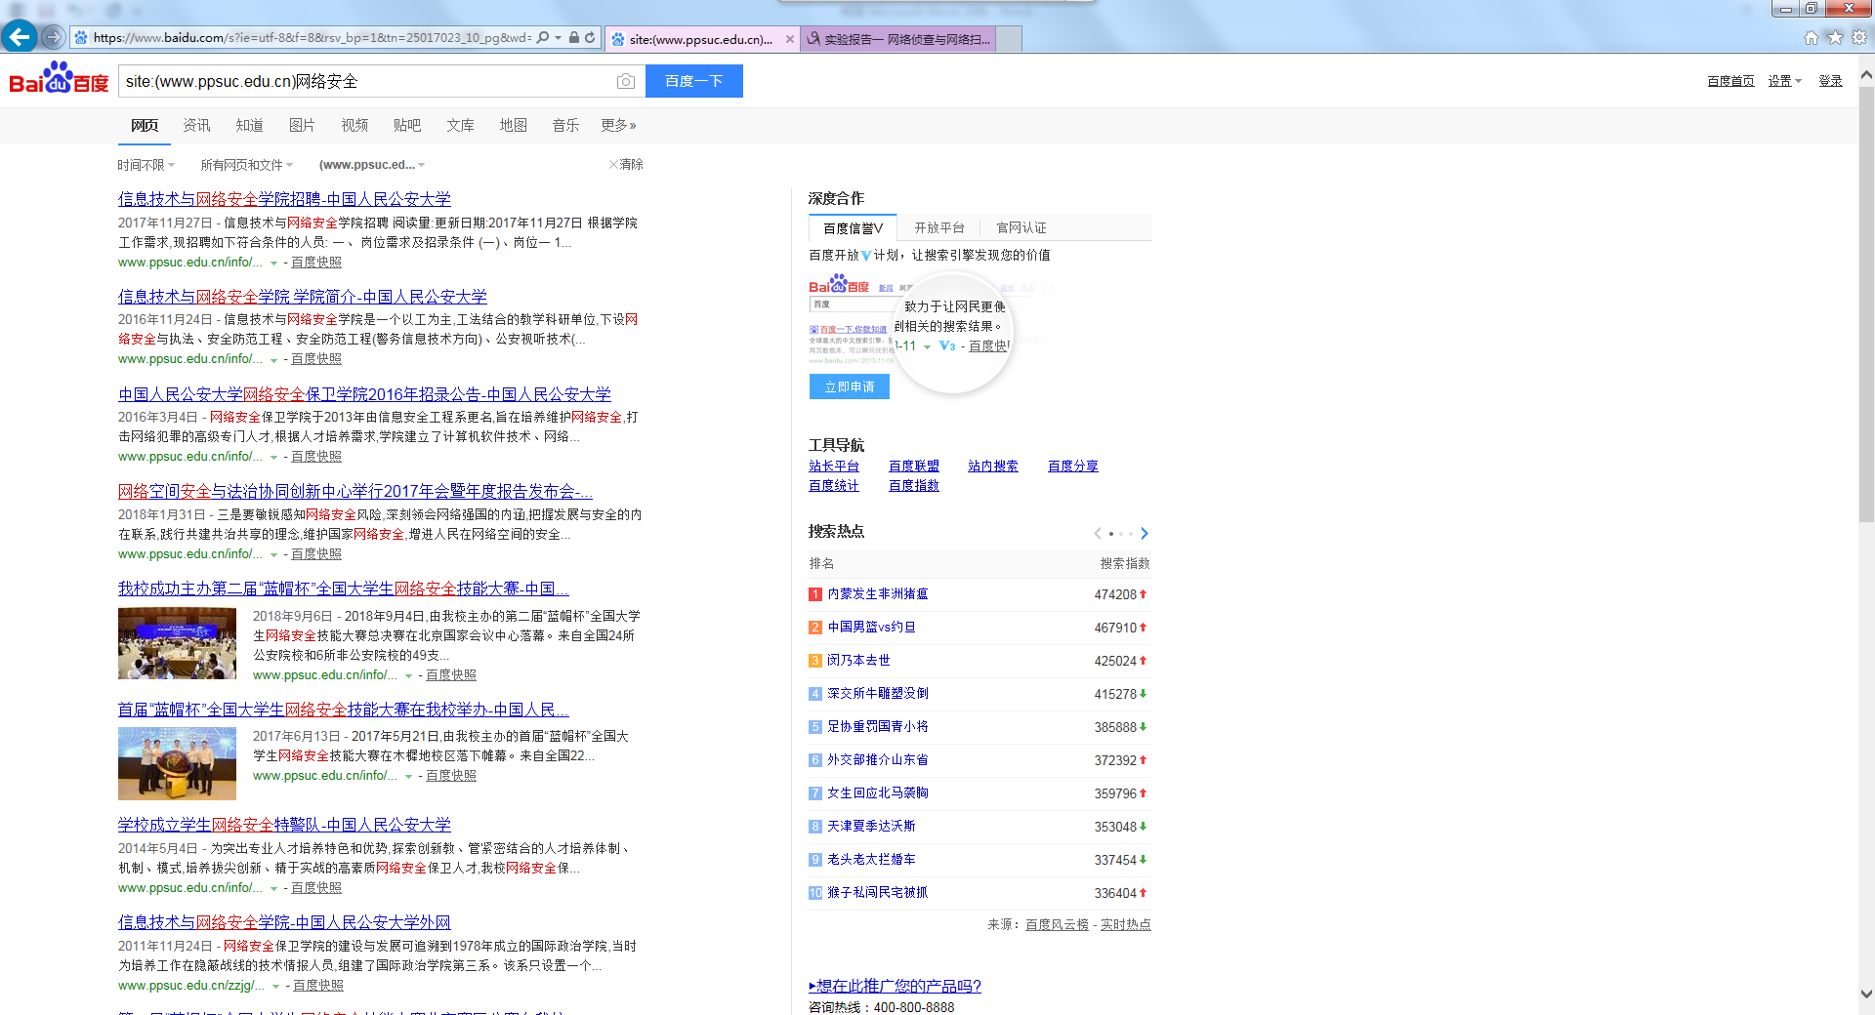Open the Favorites star icon
Viewport: 1875px width, 1015px height.
[x=1835, y=37]
